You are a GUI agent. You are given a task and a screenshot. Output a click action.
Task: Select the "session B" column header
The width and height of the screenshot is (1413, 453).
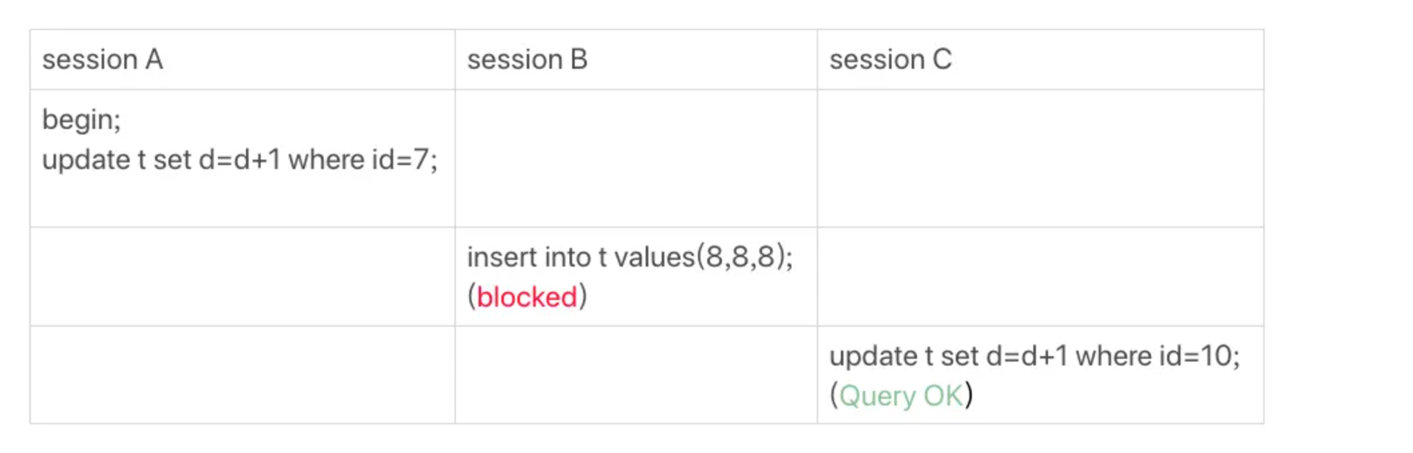coord(527,60)
